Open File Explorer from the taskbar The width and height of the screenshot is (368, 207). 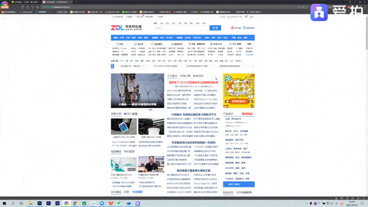pos(30,204)
